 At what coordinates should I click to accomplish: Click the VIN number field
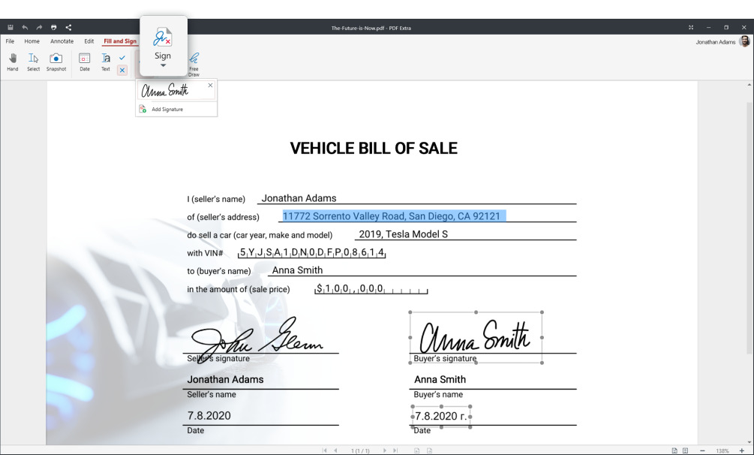pos(311,252)
